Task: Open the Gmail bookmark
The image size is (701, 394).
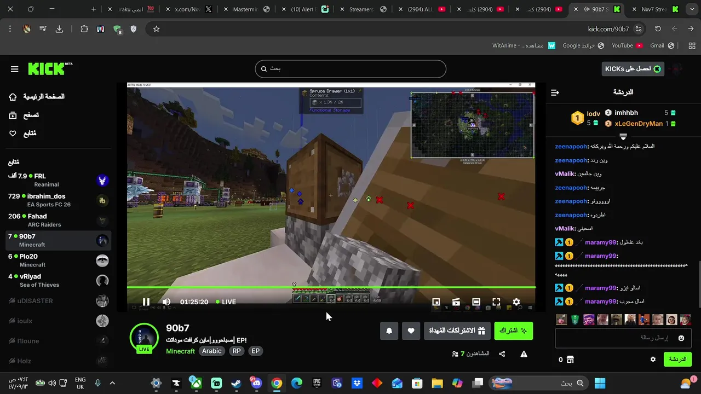Action: pos(661,45)
